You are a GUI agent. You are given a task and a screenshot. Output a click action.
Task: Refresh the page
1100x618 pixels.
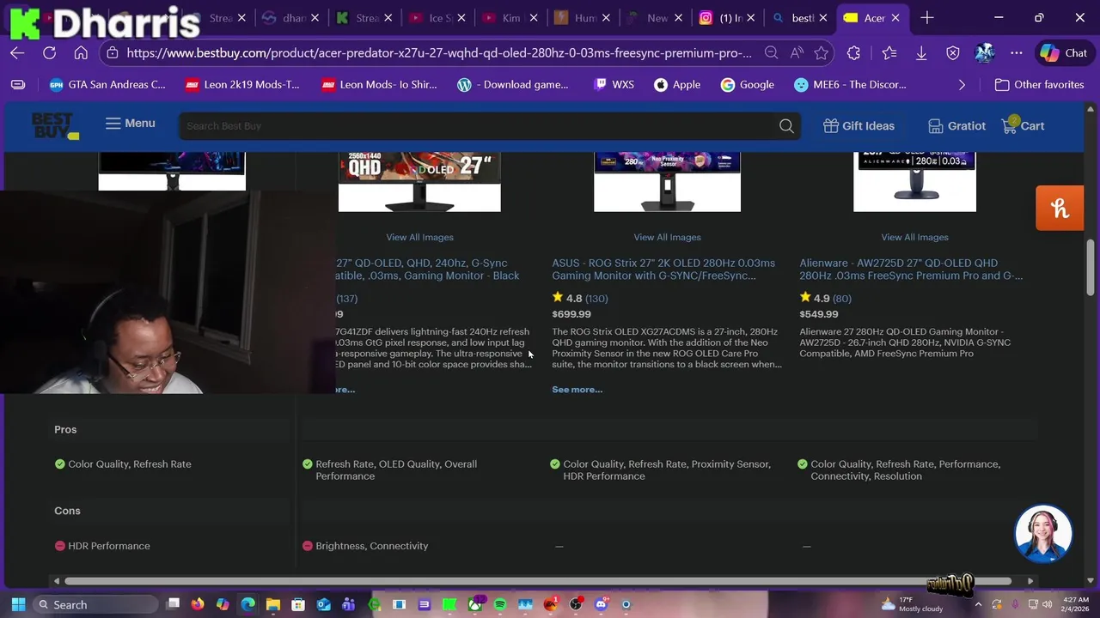49,53
